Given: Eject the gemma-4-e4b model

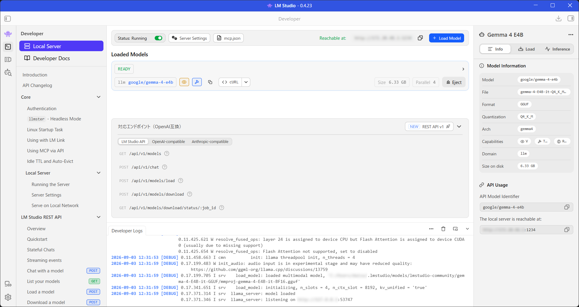Looking at the screenshot, I should click(x=454, y=82).
